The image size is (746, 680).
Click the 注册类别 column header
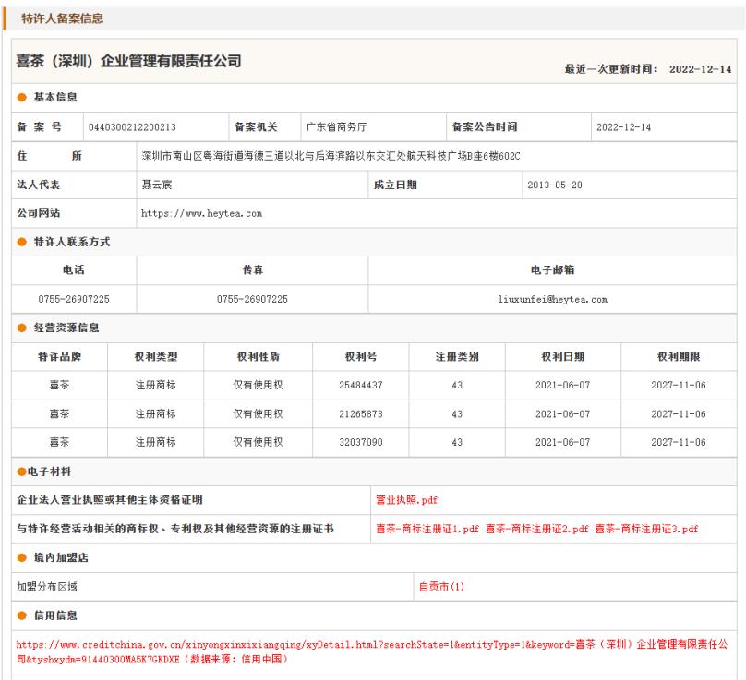pyautogui.click(x=457, y=357)
